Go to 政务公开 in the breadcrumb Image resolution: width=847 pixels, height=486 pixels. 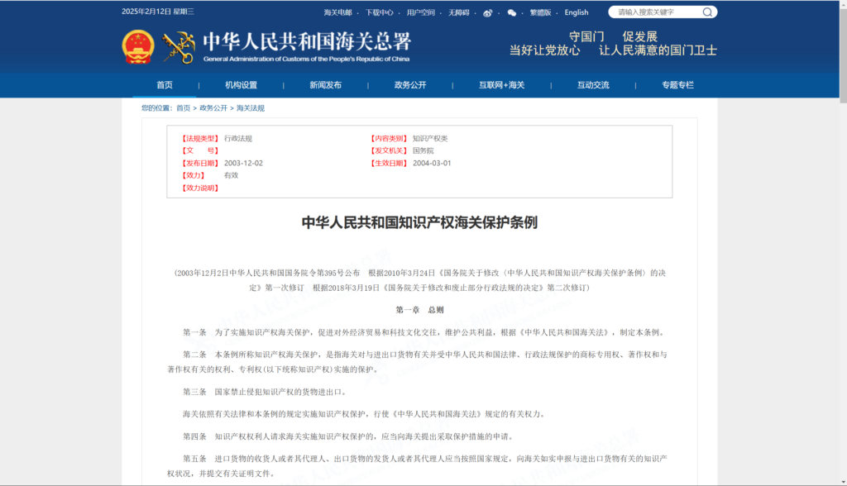coord(213,108)
